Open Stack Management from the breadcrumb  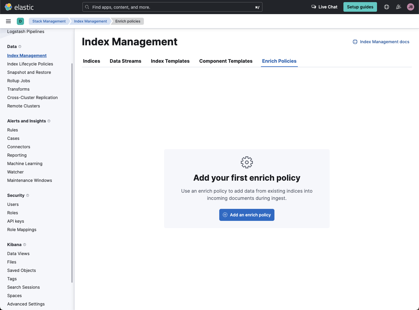tap(49, 21)
